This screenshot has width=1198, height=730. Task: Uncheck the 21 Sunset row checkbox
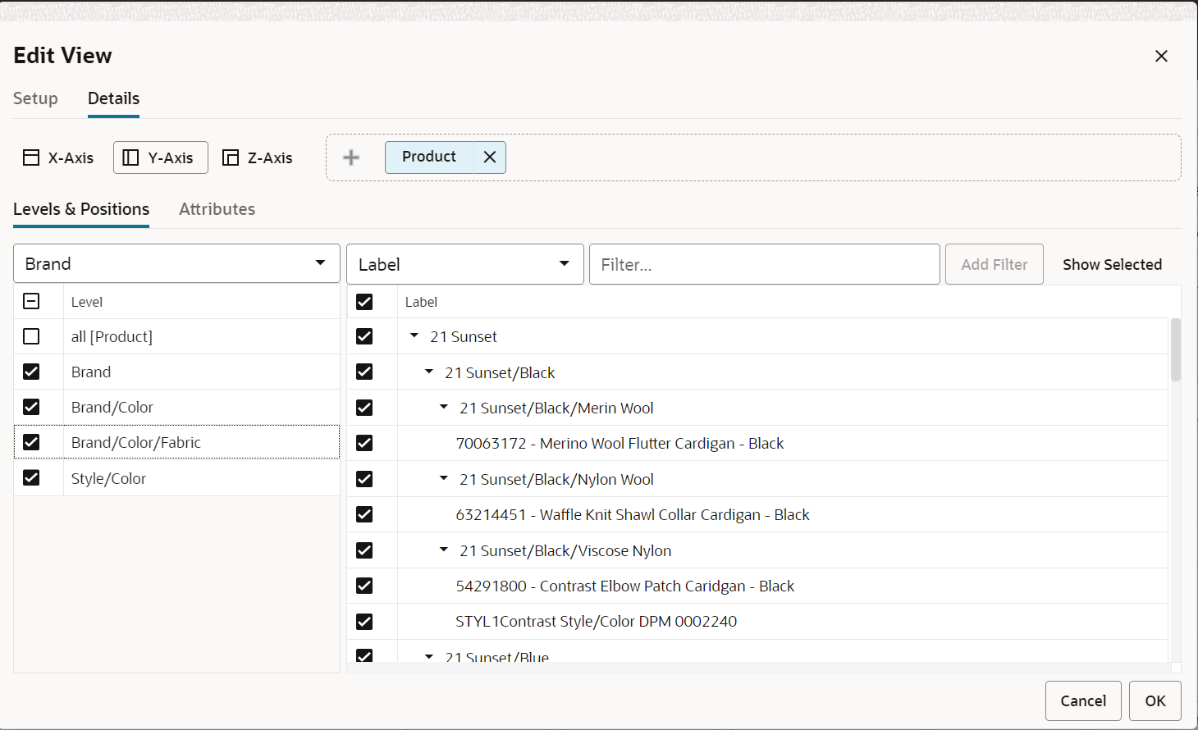point(364,336)
